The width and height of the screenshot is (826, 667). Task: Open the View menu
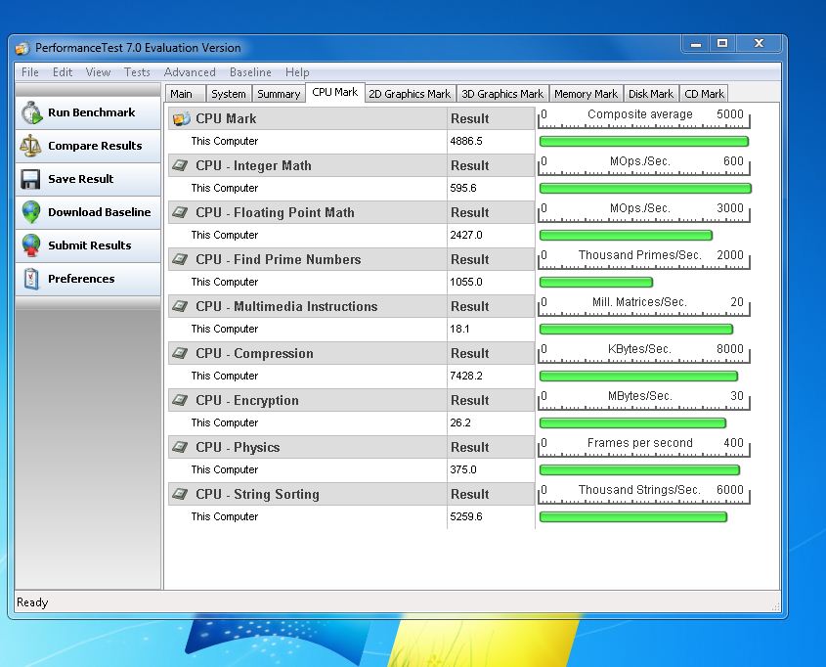point(98,72)
